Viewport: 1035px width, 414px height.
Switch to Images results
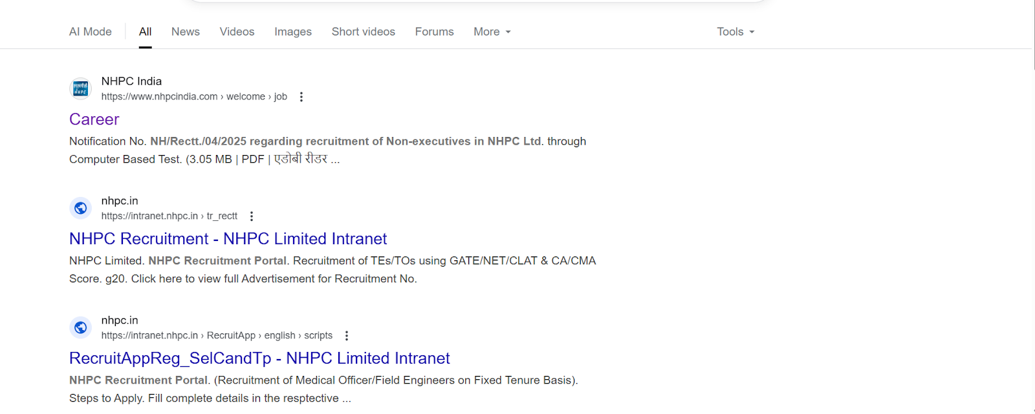click(x=293, y=32)
